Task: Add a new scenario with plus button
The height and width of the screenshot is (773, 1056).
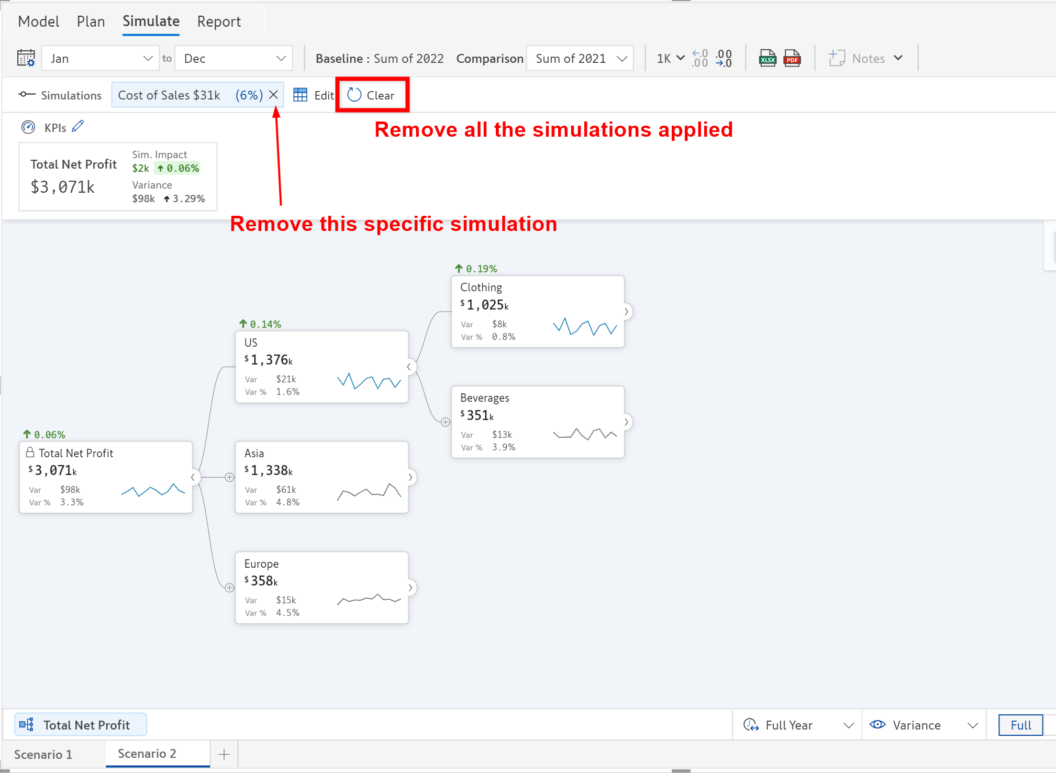Action: pos(224,755)
